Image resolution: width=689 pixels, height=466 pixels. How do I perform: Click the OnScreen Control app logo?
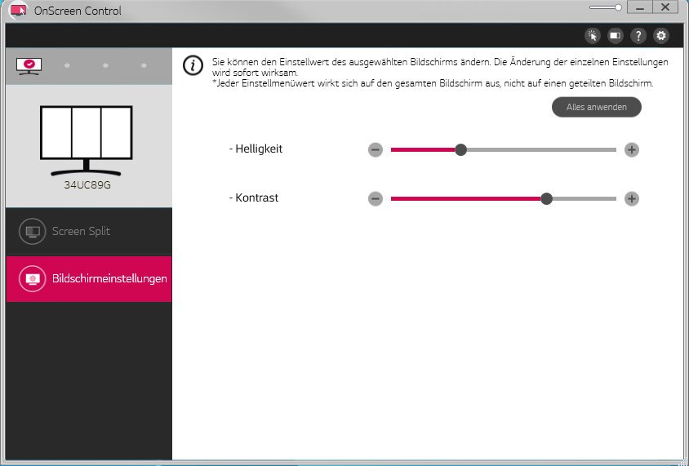18,10
